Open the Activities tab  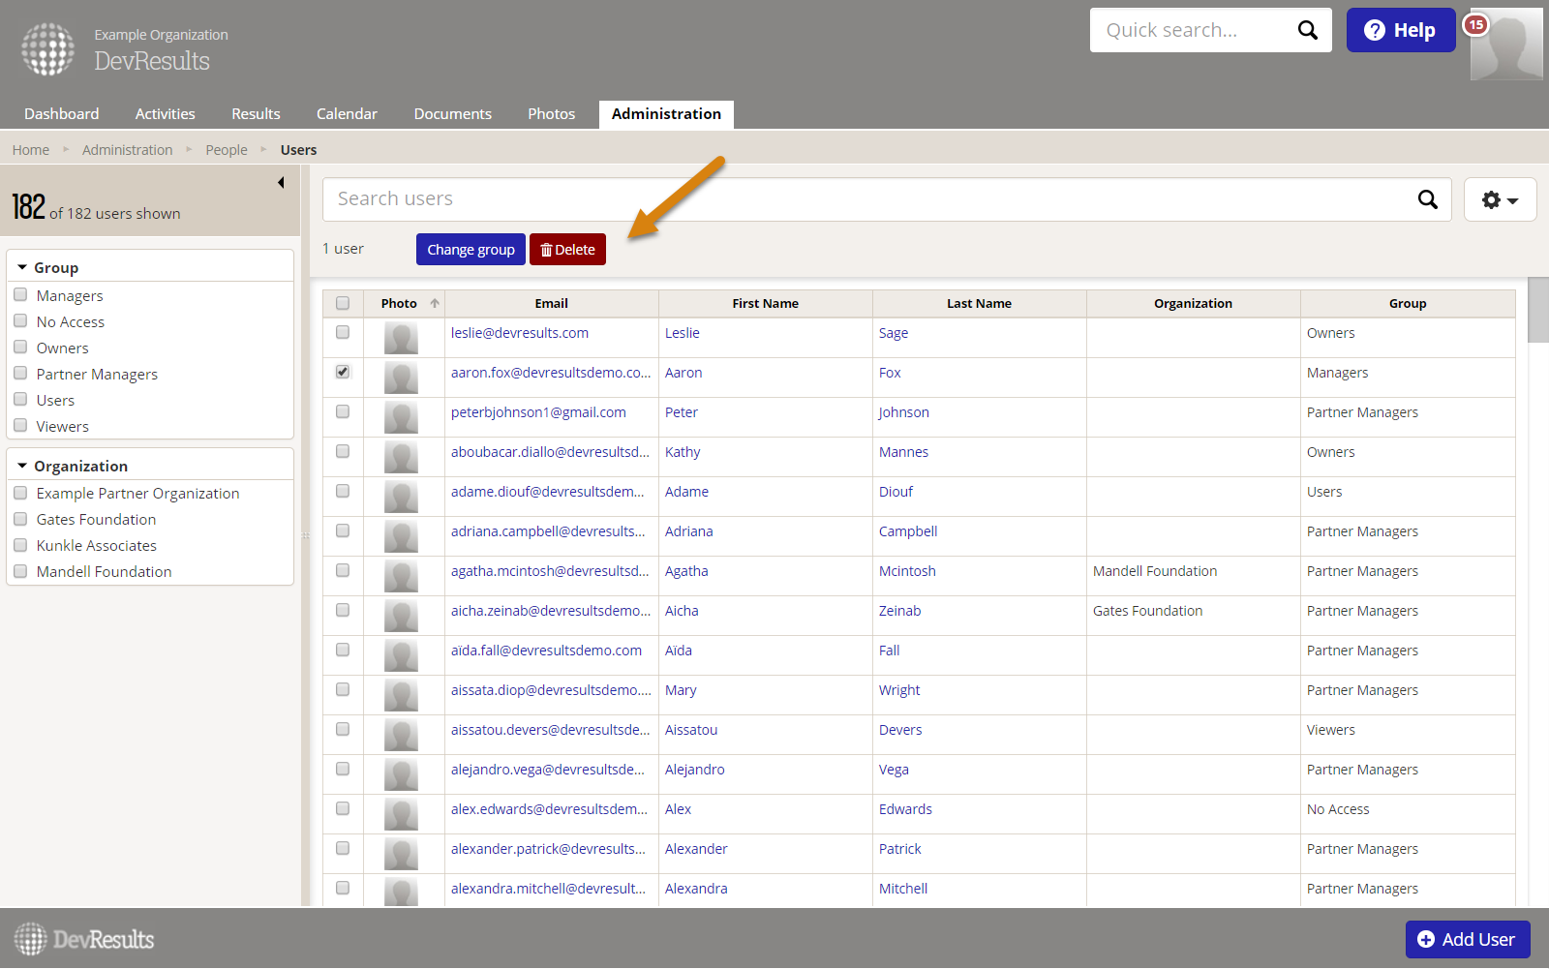(166, 114)
